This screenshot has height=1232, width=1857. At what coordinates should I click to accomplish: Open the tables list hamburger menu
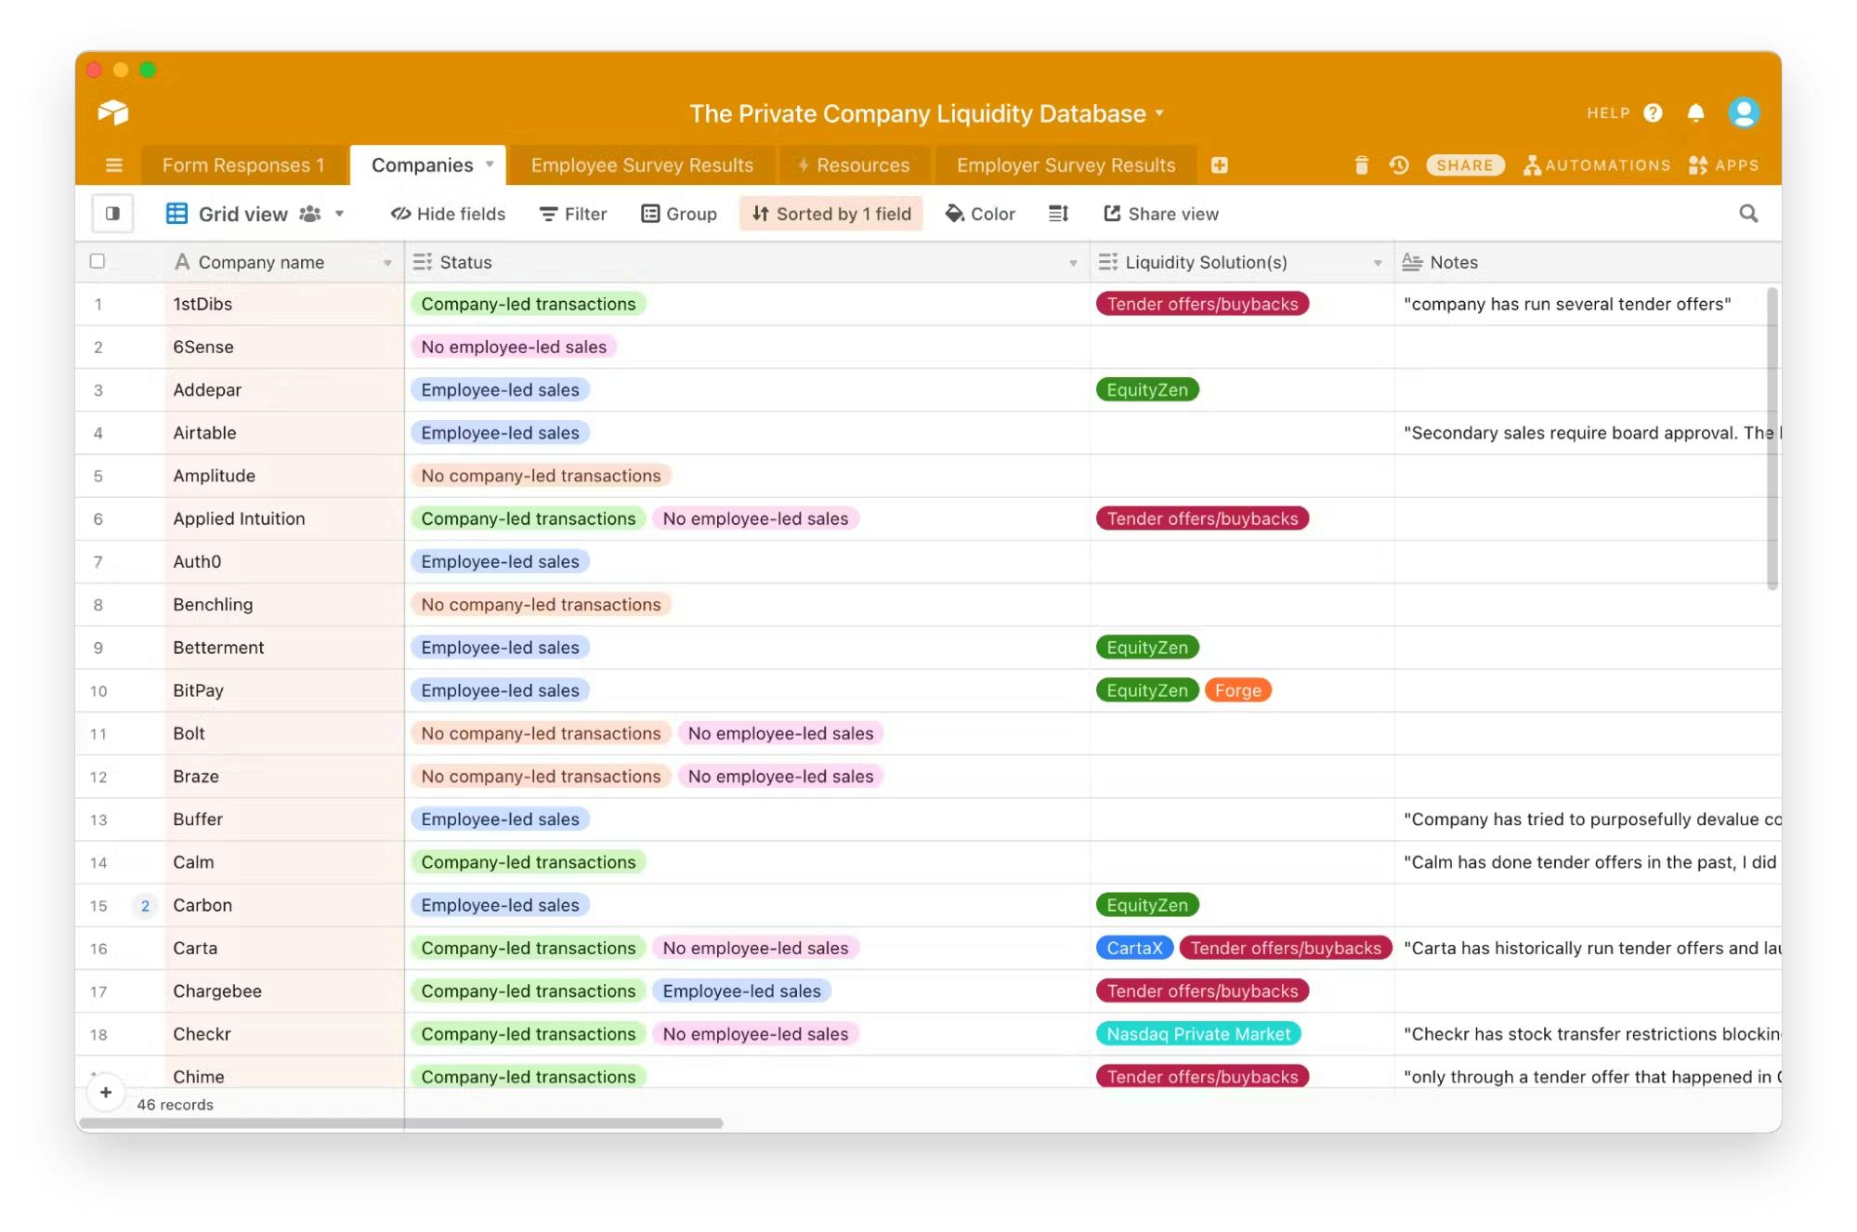tap(114, 165)
